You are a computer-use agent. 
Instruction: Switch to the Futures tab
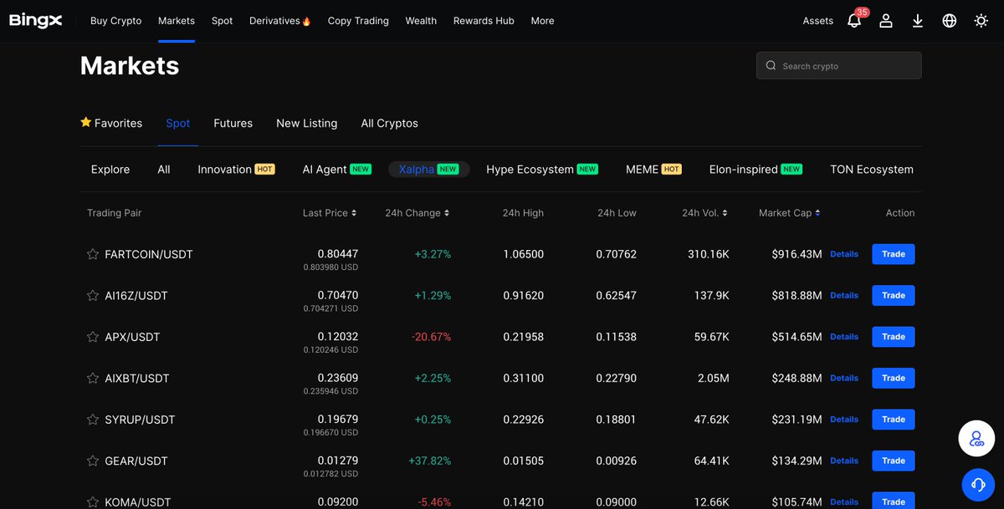click(233, 123)
